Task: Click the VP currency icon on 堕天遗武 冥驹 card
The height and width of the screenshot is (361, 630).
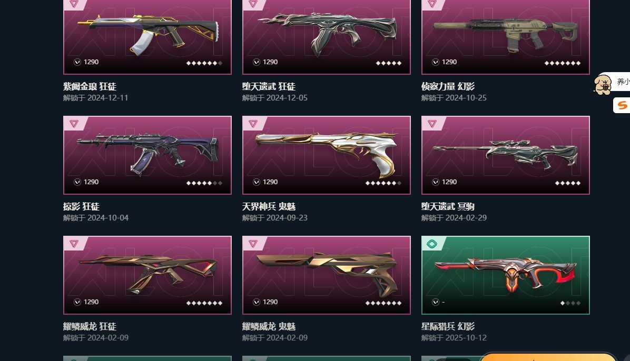Action: (x=436, y=182)
